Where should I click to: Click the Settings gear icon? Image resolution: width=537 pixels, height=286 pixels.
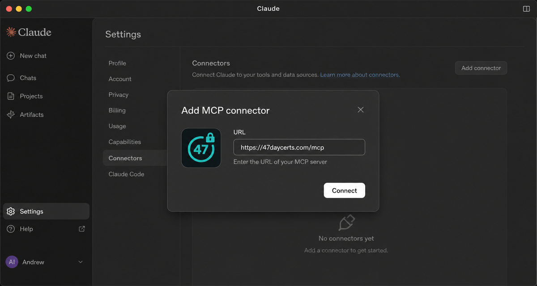(11, 211)
